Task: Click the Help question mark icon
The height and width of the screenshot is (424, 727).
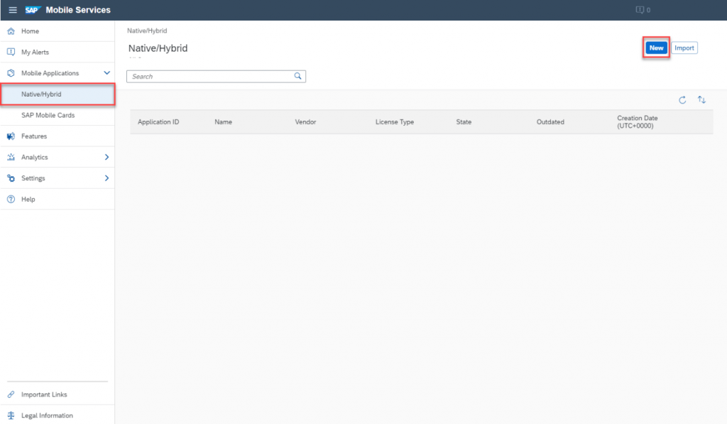Action: (11, 199)
